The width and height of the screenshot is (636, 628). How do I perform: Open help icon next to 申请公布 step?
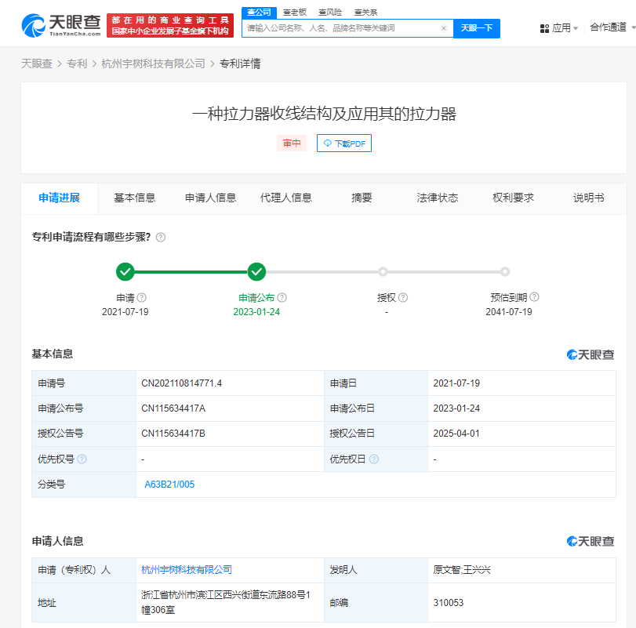point(282,298)
